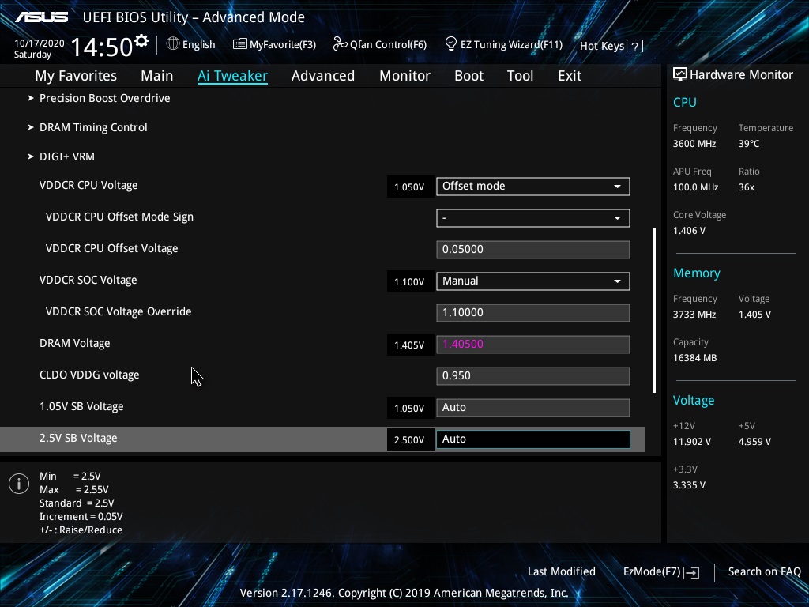This screenshot has height=607, width=809.
Task: Open VDDCR SOC Voltage Manual dropdown
Action: click(x=533, y=281)
